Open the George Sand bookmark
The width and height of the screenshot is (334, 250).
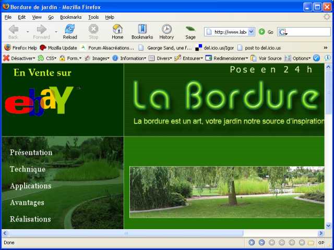(x=165, y=48)
